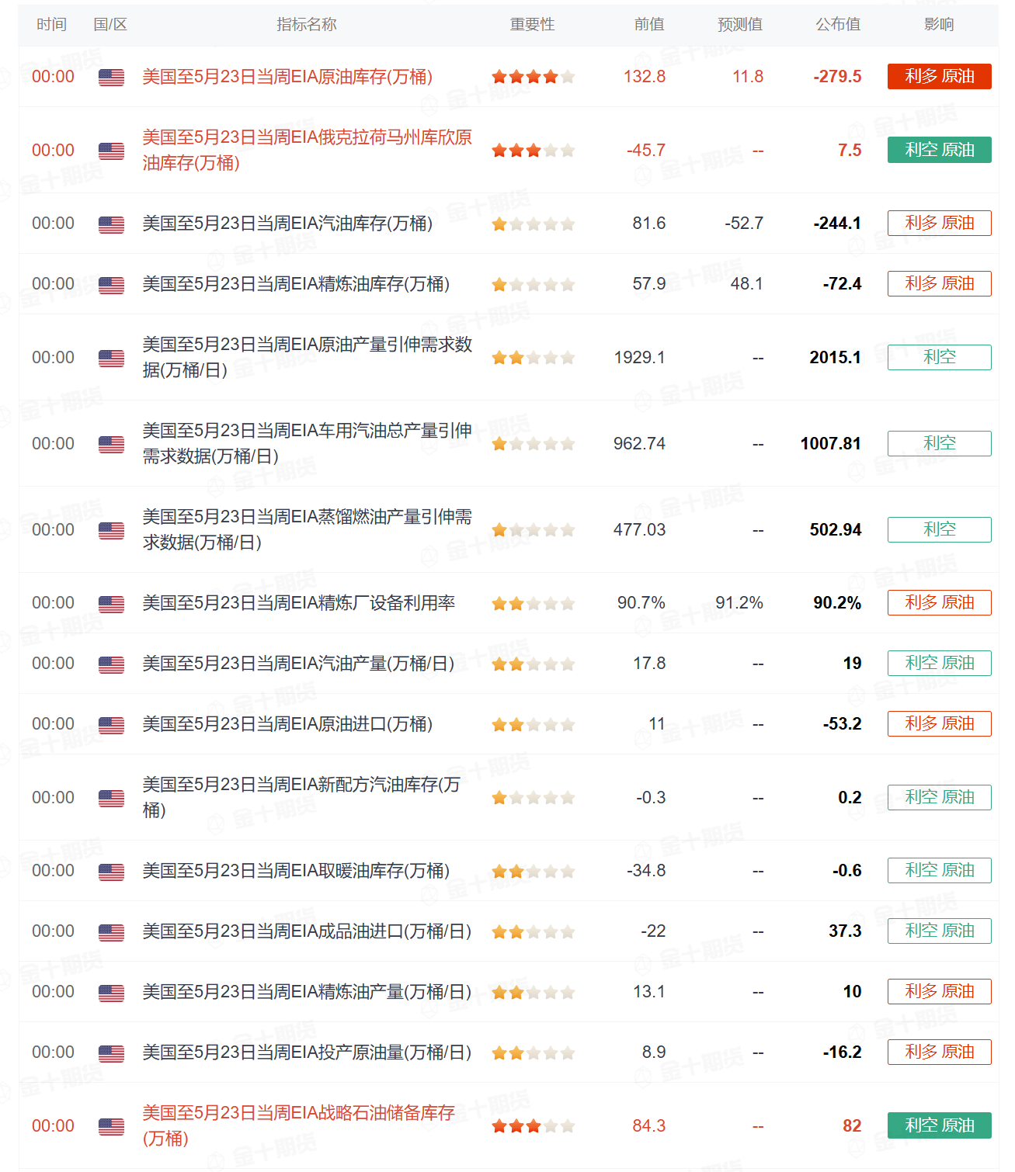Click published value -279.5 in first row
The width and height of the screenshot is (1015, 1172).
click(837, 77)
